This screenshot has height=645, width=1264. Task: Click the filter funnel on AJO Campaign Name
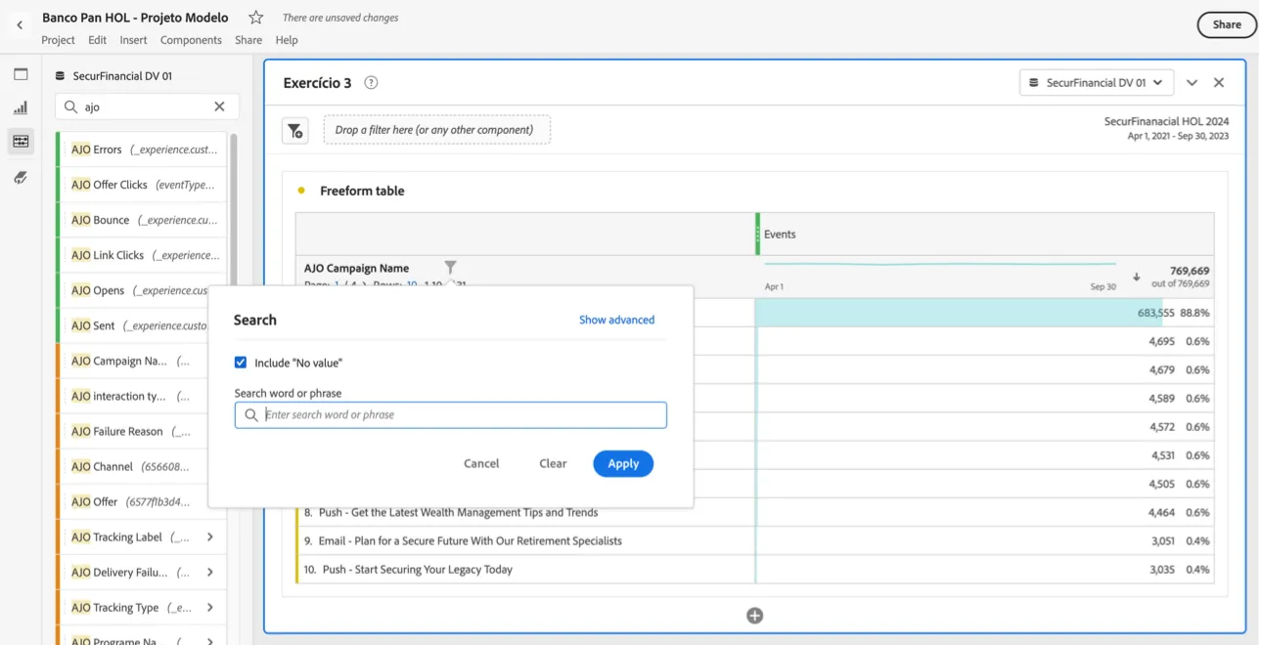tap(450, 267)
